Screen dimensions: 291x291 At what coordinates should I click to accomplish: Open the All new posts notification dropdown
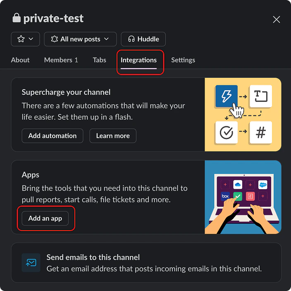point(80,39)
